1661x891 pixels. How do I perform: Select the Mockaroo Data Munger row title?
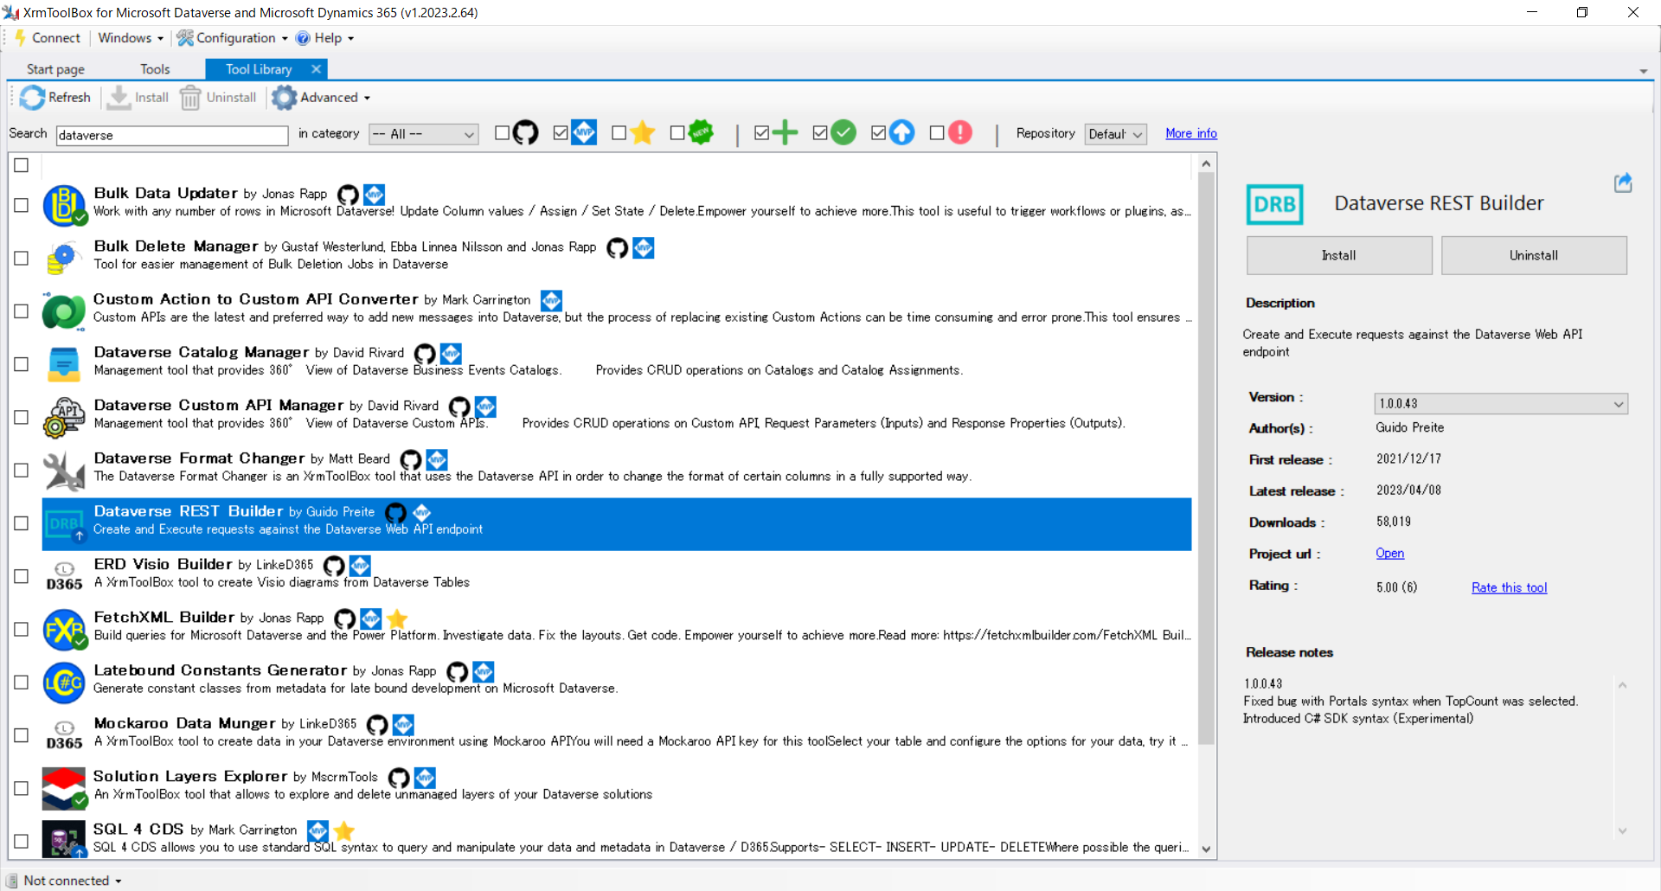(x=184, y=723)
